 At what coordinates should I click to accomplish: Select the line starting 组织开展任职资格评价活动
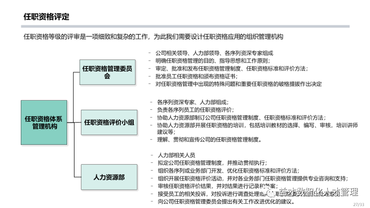[x=253, y=178]
